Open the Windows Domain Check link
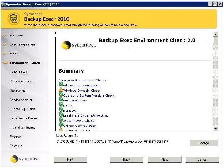224x168 pixels. click(82, 91)
